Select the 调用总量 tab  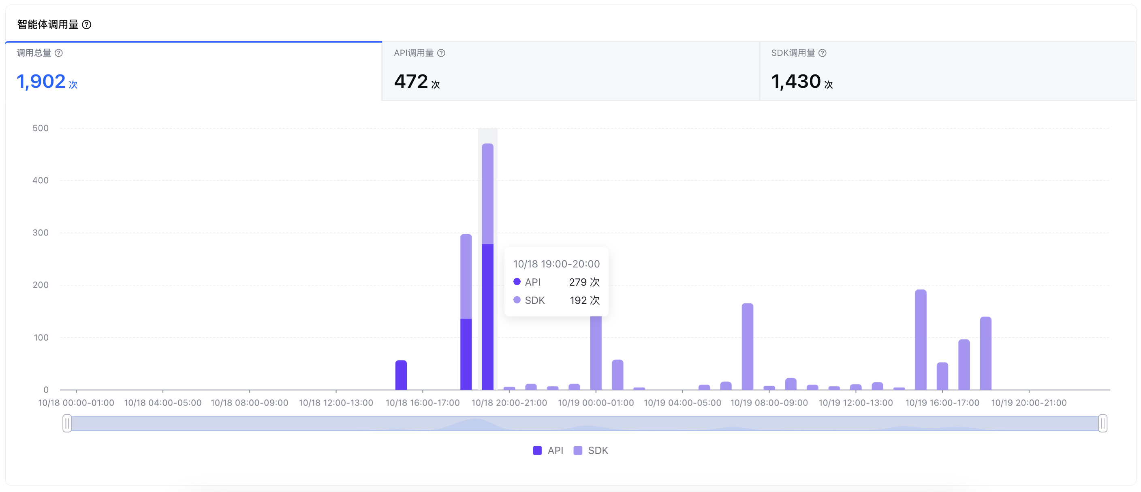coord(194,71)
